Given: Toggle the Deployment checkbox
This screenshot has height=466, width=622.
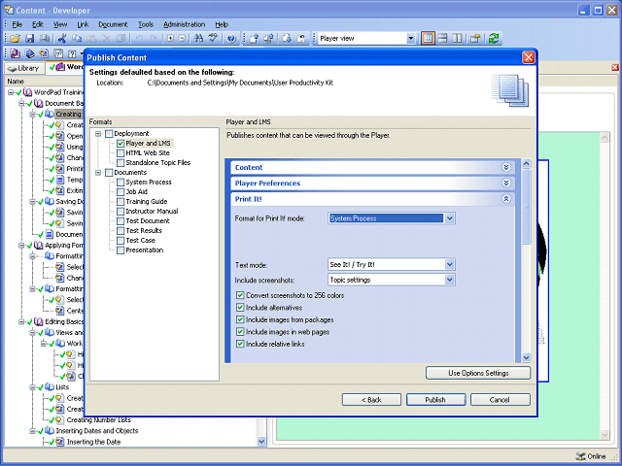Looking at the screenshot, I should (x=109, y=134).
